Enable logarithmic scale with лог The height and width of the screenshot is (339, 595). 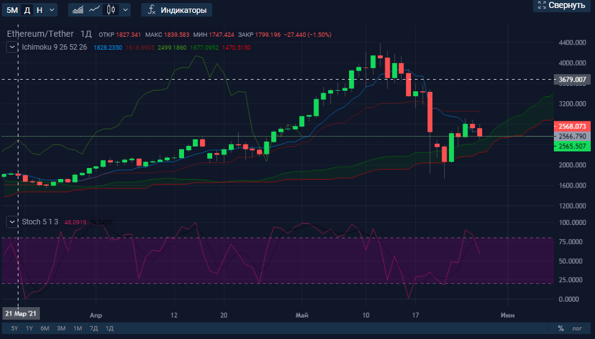pyautogui.click(x=577, y=329)
